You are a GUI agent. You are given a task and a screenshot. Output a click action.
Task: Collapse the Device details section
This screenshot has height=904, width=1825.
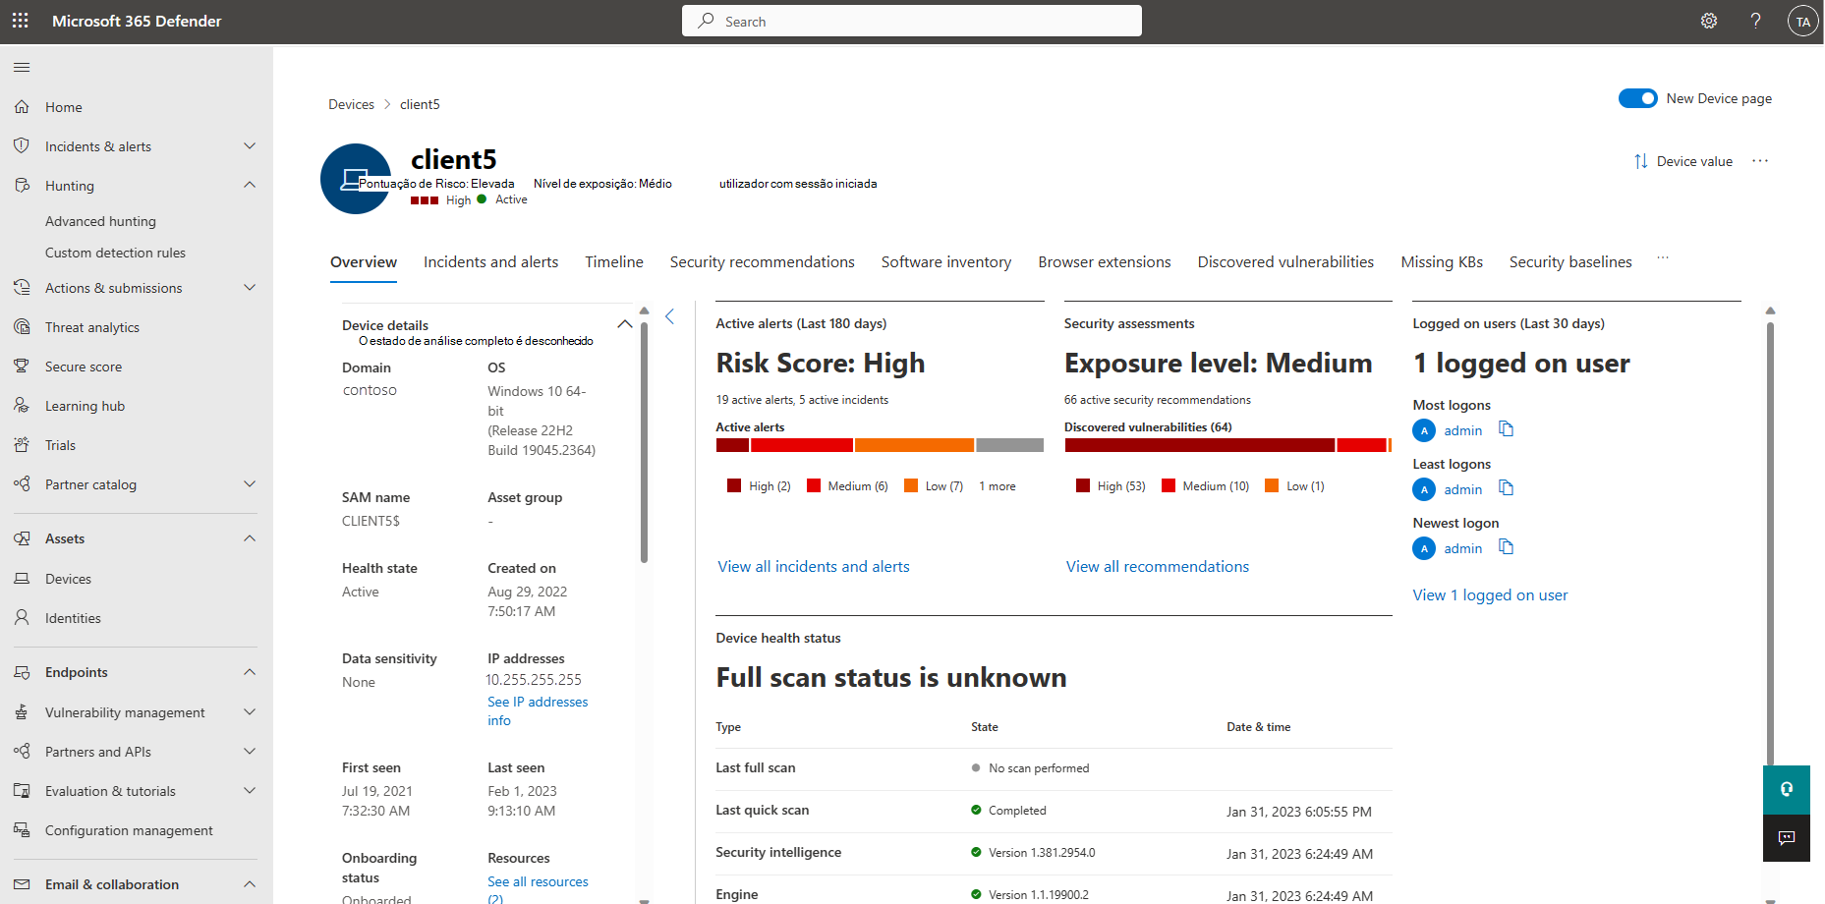(624, 324)
